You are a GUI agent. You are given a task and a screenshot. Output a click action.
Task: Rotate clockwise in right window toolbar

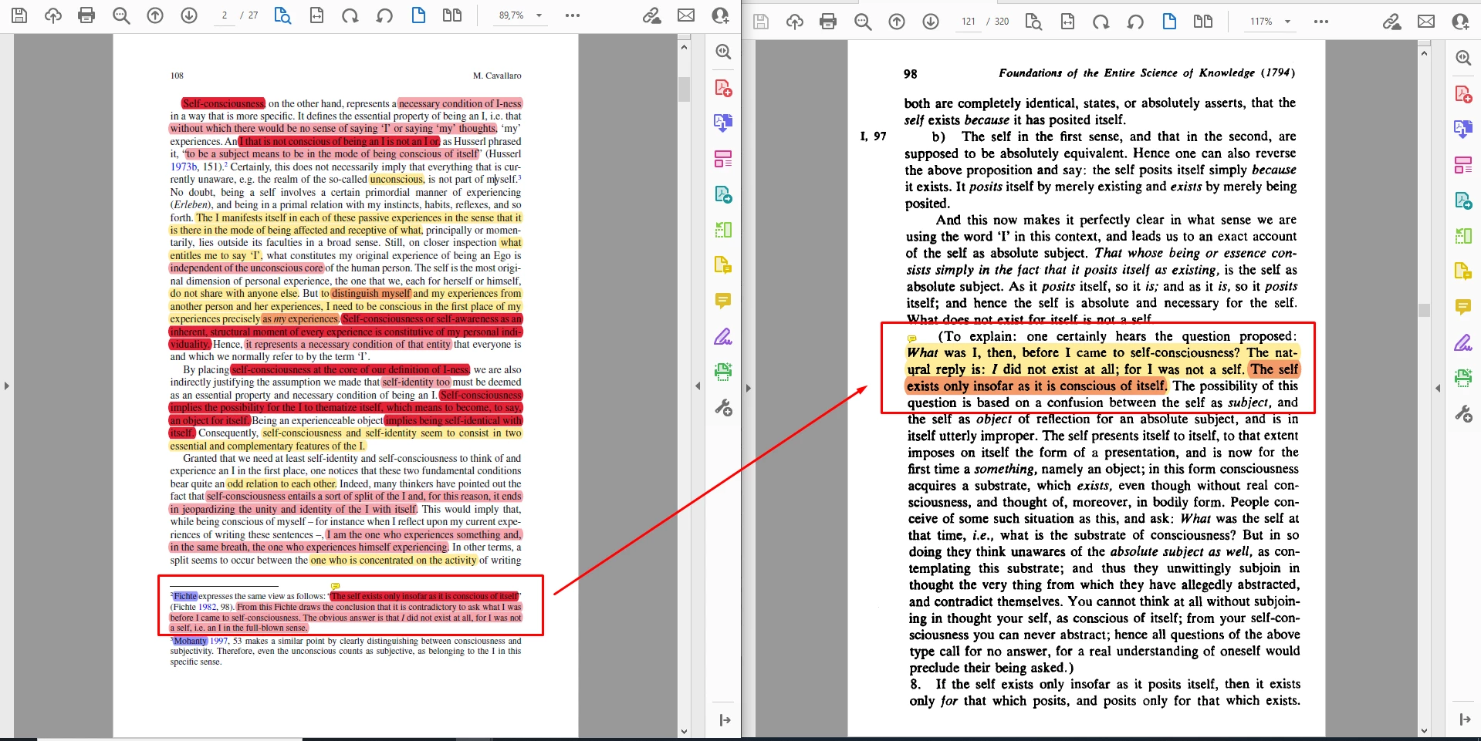coord(1101,22)
